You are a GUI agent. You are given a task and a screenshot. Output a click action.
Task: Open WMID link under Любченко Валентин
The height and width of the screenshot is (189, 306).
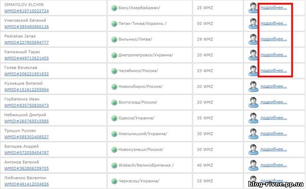(26, 184)
